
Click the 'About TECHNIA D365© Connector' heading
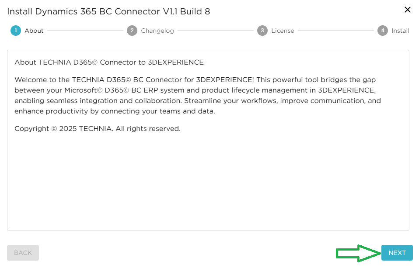109,62
